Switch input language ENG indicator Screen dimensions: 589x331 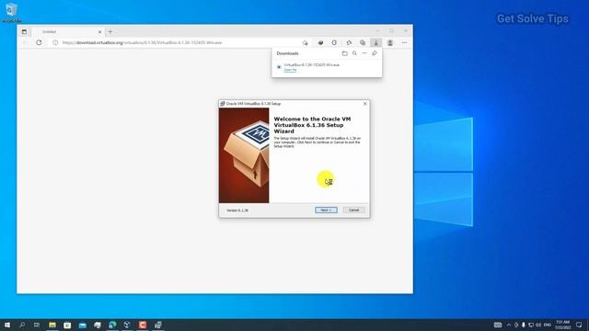pyautogui.click(x=548, y=325)
